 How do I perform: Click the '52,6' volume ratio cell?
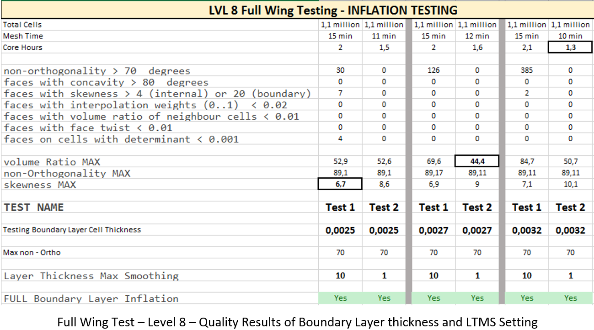click(x=384, y=161)
